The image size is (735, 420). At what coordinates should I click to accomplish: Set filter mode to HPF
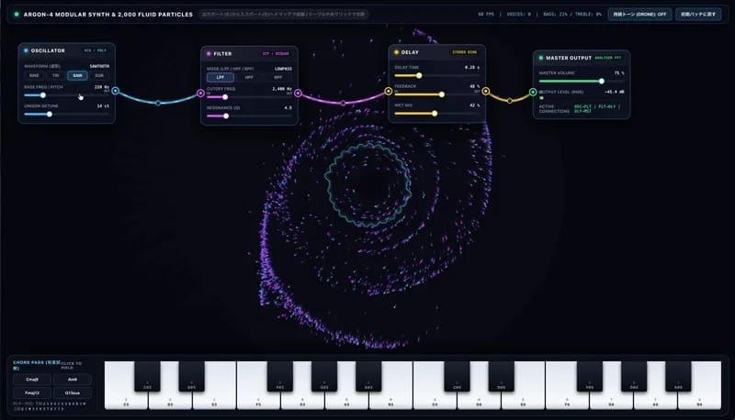249,77
